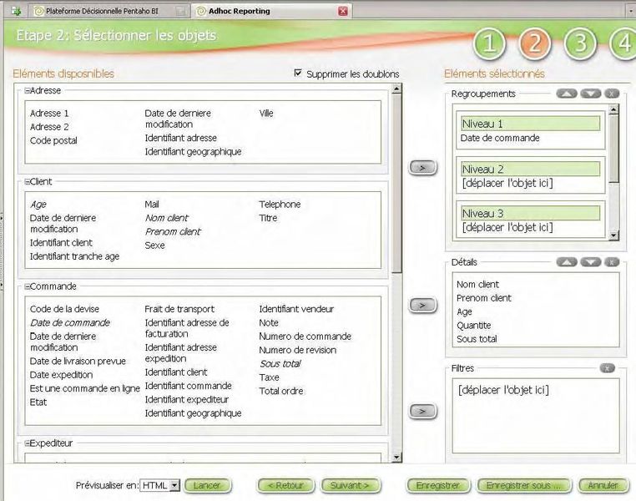
Task: Switch to Plateforme Décisionnelle Pentaho BI tab
Action: [108, 11]
